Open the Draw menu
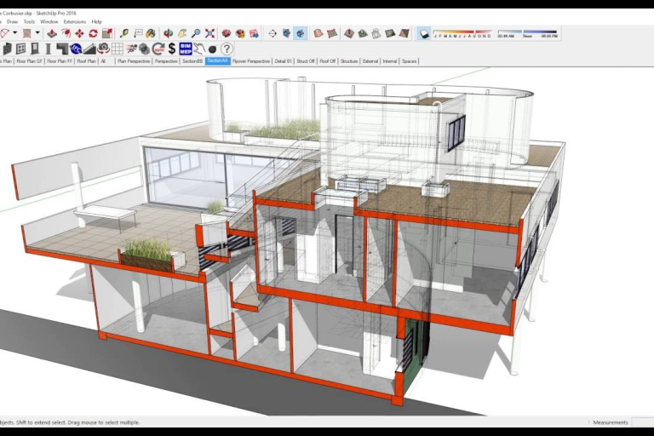This screenshot has height=436, width=654. (x=13, y=21)
